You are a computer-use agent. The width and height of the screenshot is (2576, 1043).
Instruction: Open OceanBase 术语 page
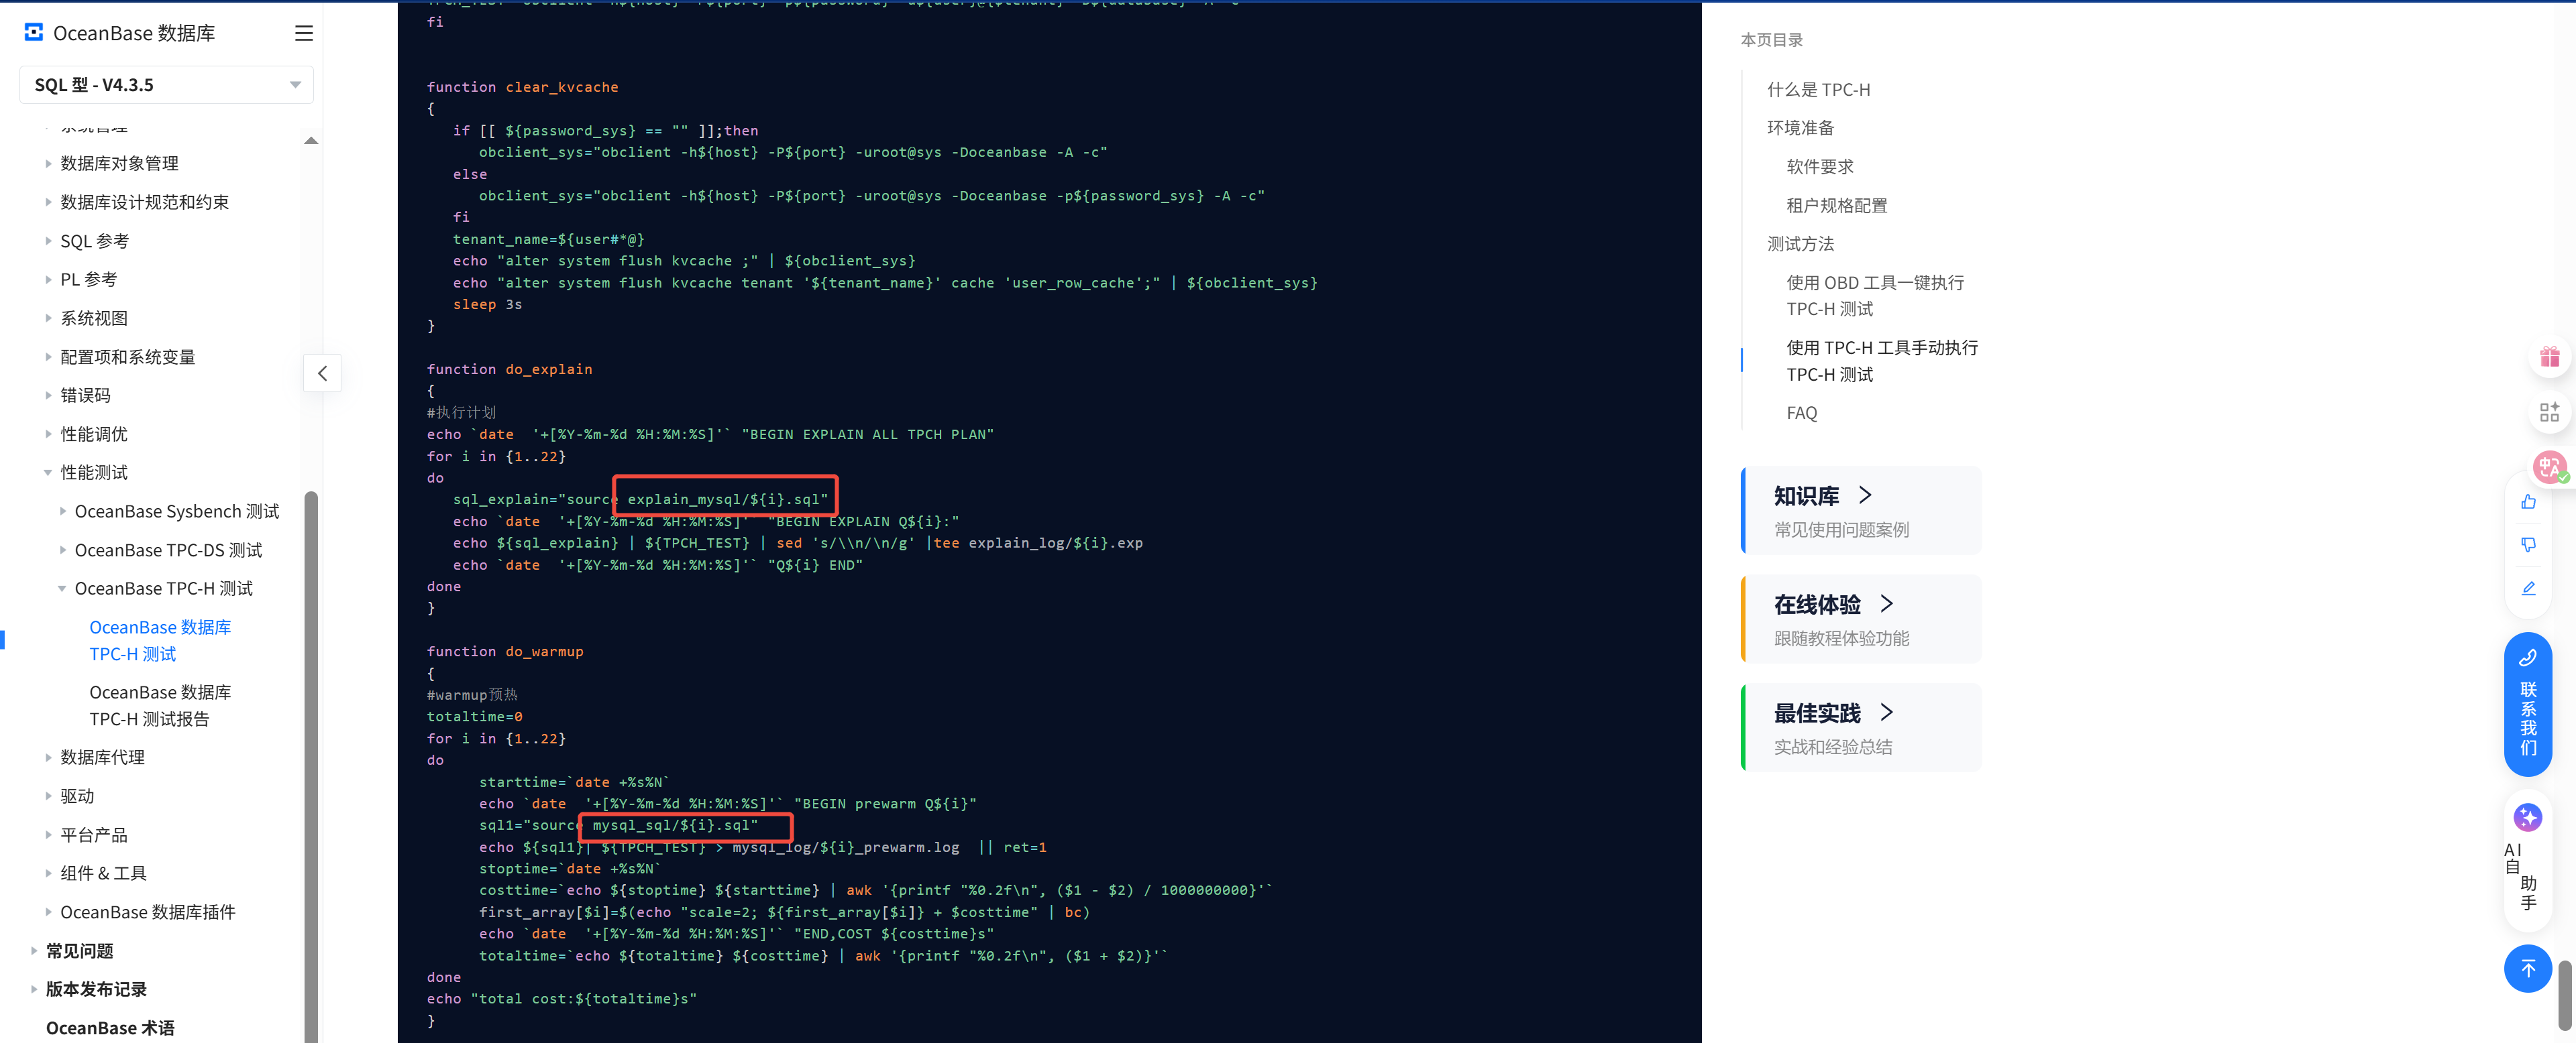click(x=110, y=1027)
